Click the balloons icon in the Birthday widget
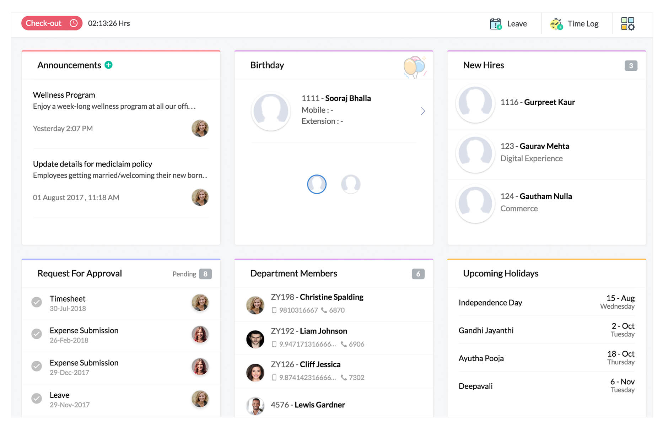The width and height of the screenshot is (668, 444). pos(414,66)
